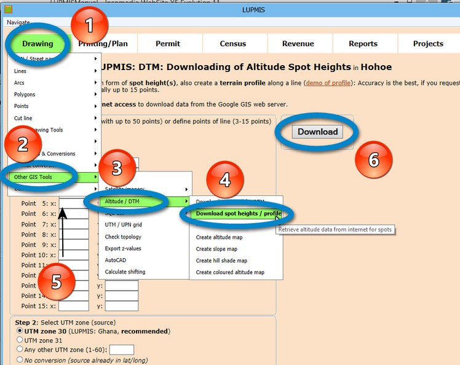This screenshot has width=460, height=365.
Task: Open the Reports tab
Action: 363,44
